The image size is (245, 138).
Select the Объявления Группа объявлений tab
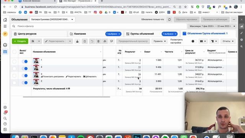tap(208, 33)
